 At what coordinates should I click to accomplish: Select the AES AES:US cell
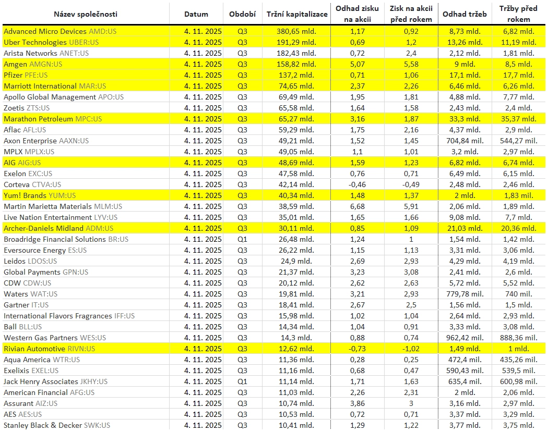coord(23,414)
